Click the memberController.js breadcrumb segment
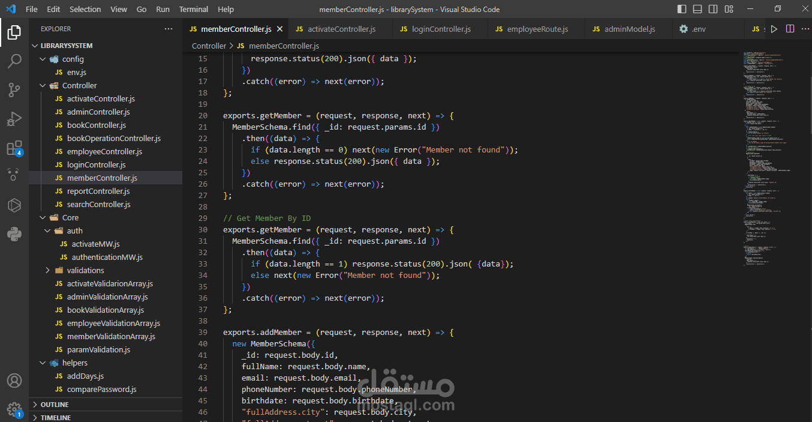This screenshot has width=812, height=422. click(278, 46)
